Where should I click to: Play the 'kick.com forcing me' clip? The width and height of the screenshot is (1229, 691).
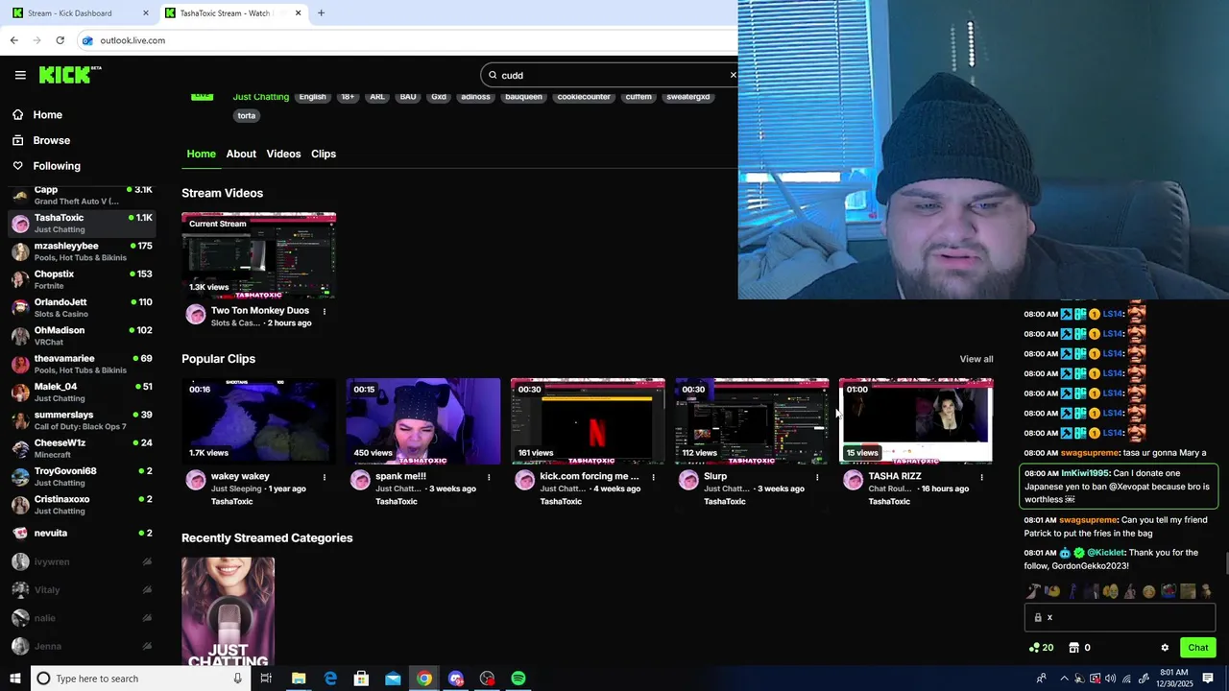pyautogui.click(x=588, y=421)
